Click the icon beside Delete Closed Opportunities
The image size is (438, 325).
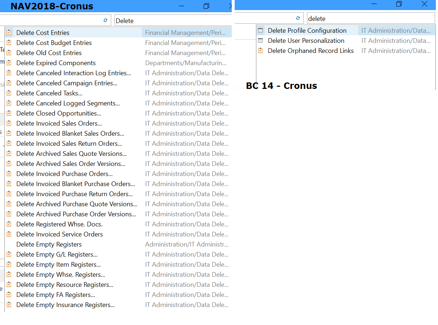9,113
